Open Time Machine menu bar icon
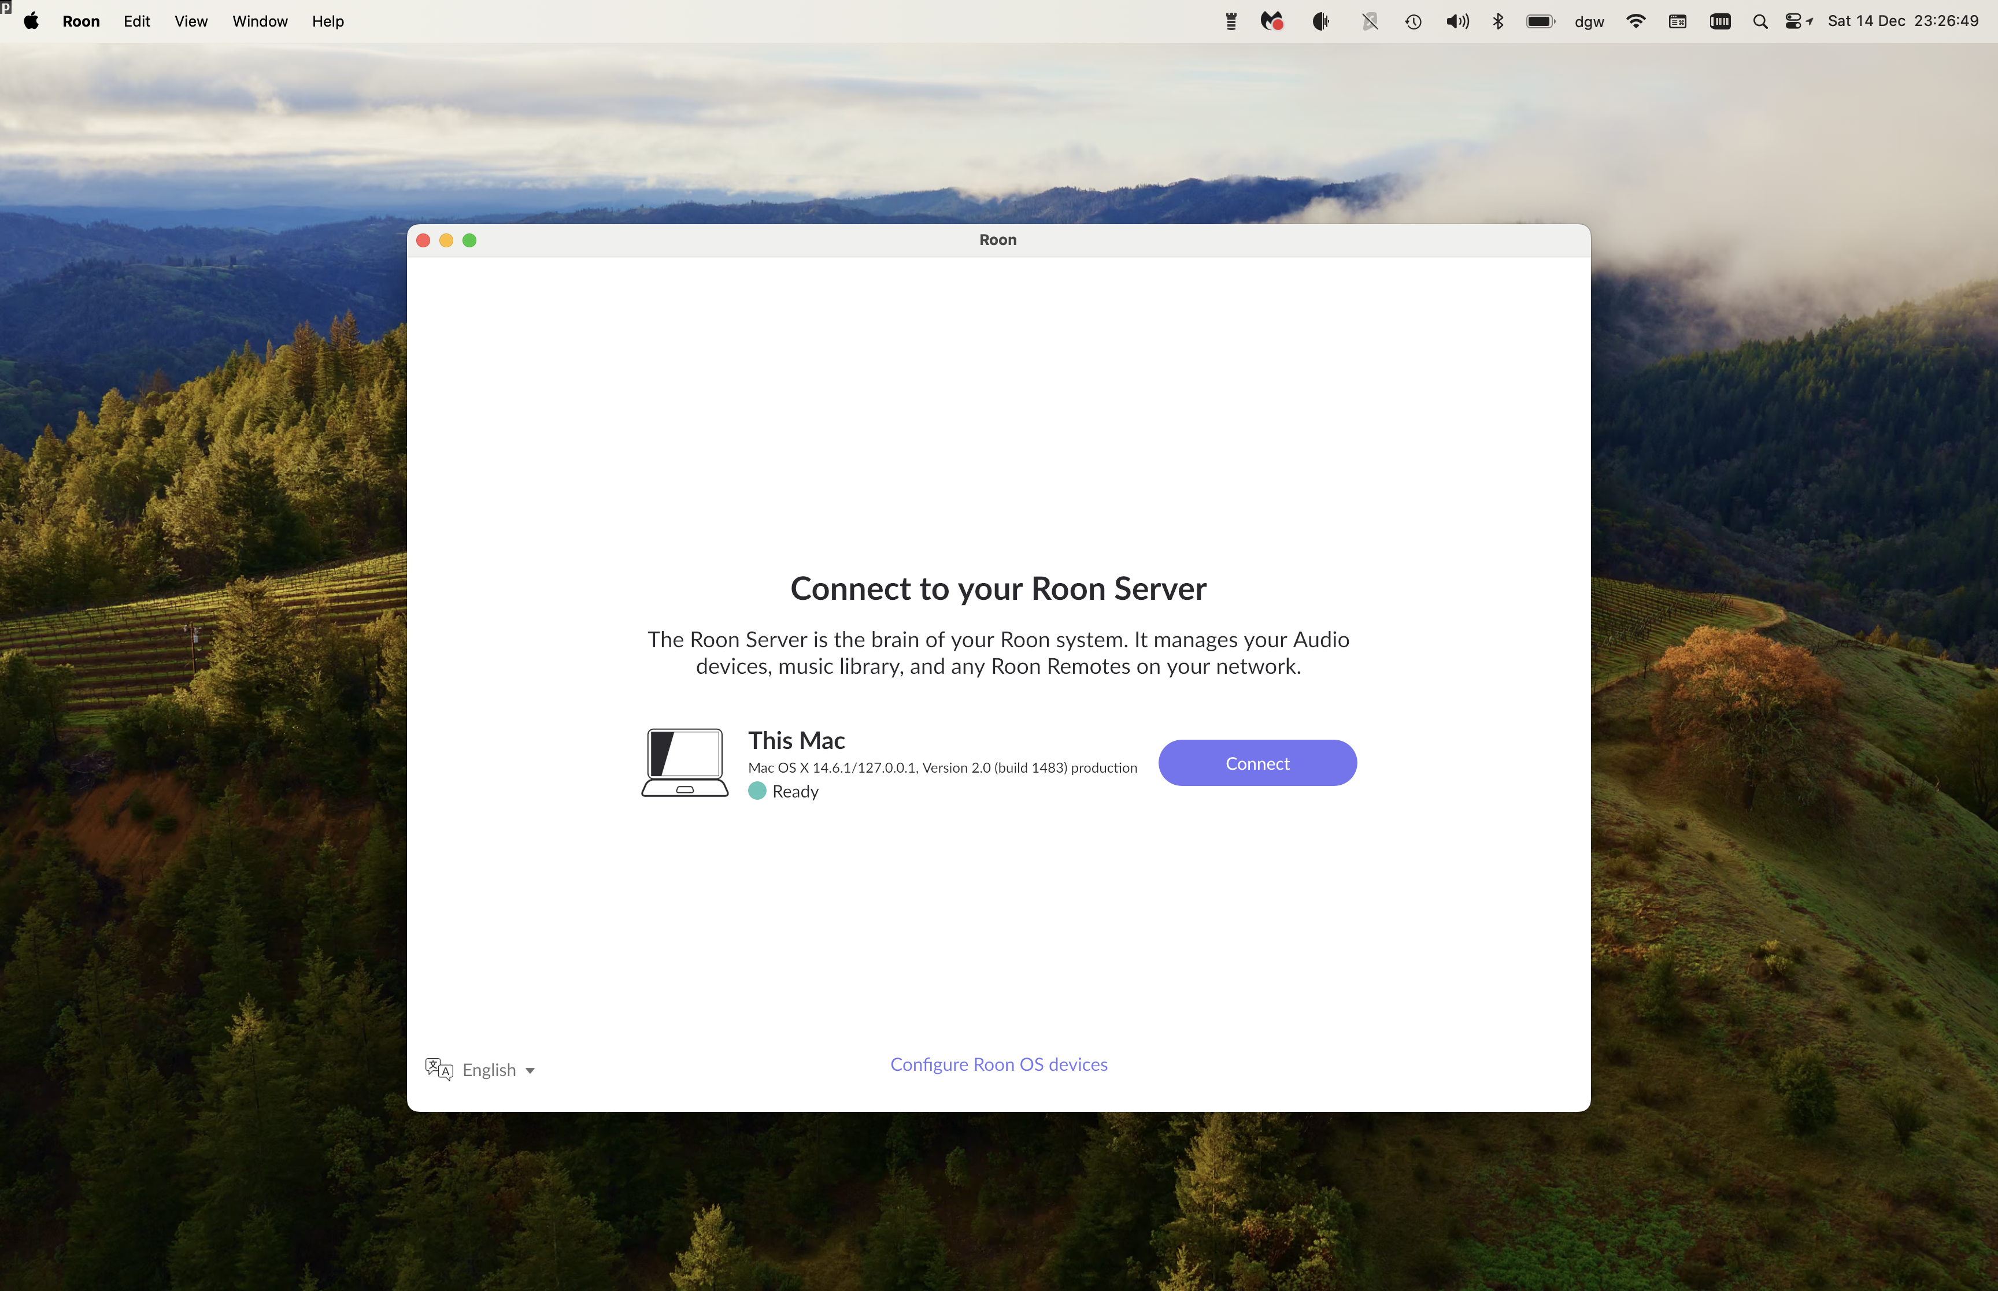The height and width of the screenshot is (1291, 1998). [x=1413, y=22]
